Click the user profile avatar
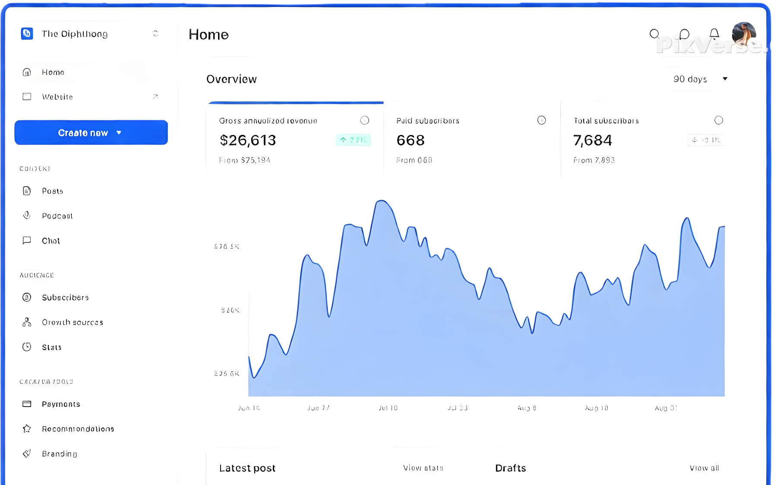 coord(744,34)
